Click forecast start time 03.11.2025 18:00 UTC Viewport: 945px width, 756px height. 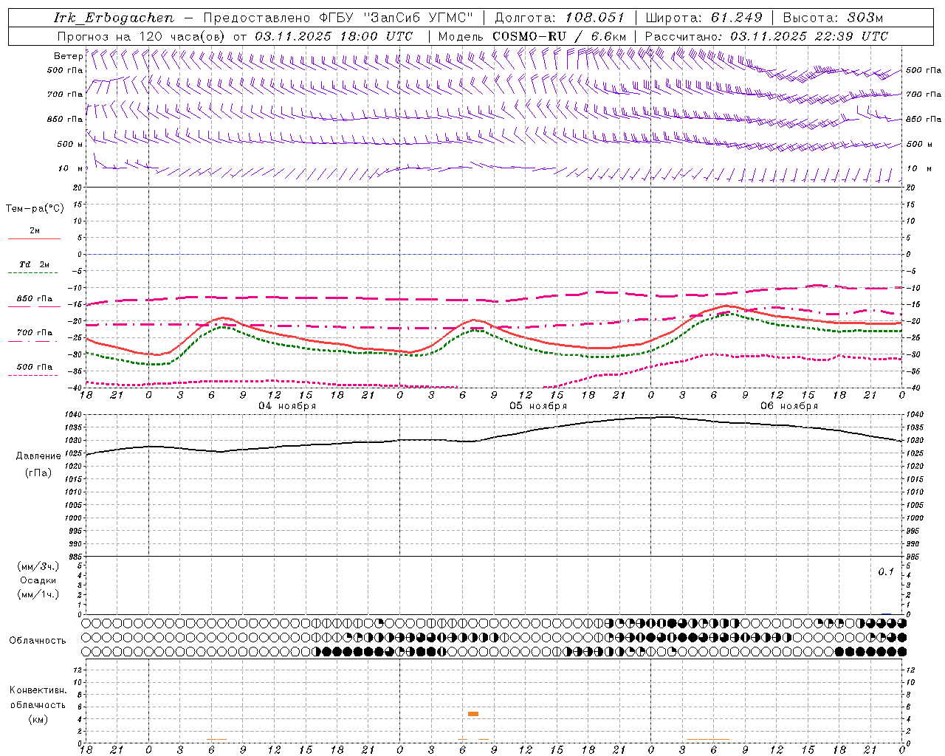[x=334, y=36]
